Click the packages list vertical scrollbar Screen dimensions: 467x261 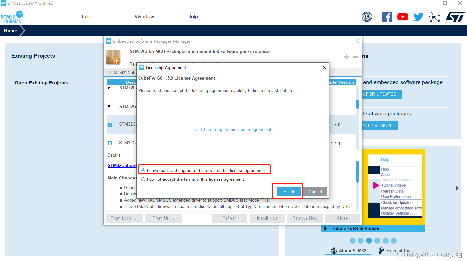coord(358,104)
